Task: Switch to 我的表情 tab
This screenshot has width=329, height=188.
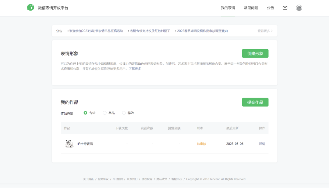Action: pyautogui.click(x=228, y=8)
